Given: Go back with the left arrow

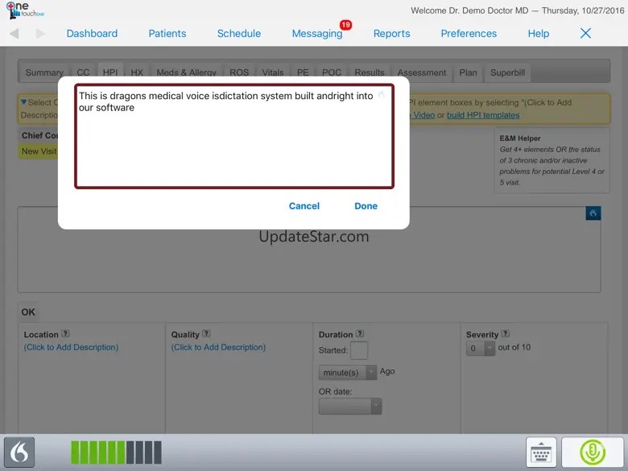Looking at the screenshot, I should [x=14, y=34].
